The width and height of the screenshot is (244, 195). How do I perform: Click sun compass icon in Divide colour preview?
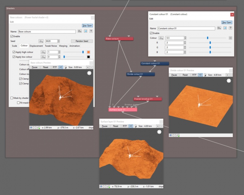point(229,81)
